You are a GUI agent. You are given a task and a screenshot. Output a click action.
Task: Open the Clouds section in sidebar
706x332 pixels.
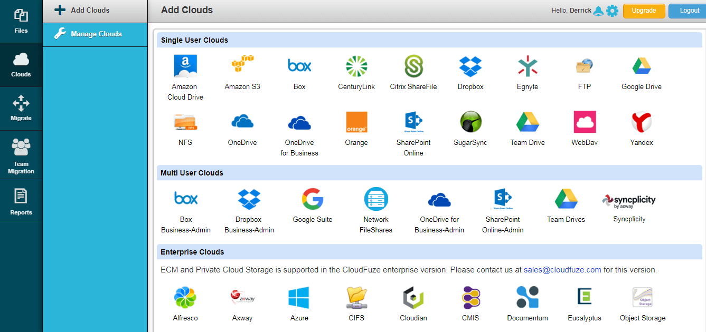[x=21, y=65]
